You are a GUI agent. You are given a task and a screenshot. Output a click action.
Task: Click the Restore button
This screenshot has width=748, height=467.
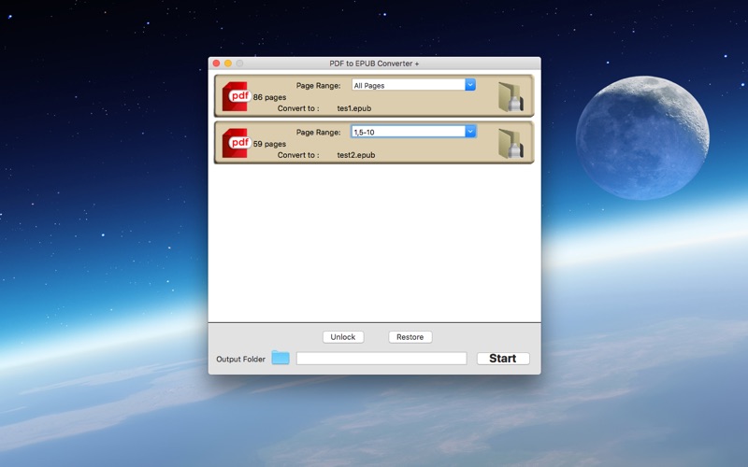pos(410,337)
